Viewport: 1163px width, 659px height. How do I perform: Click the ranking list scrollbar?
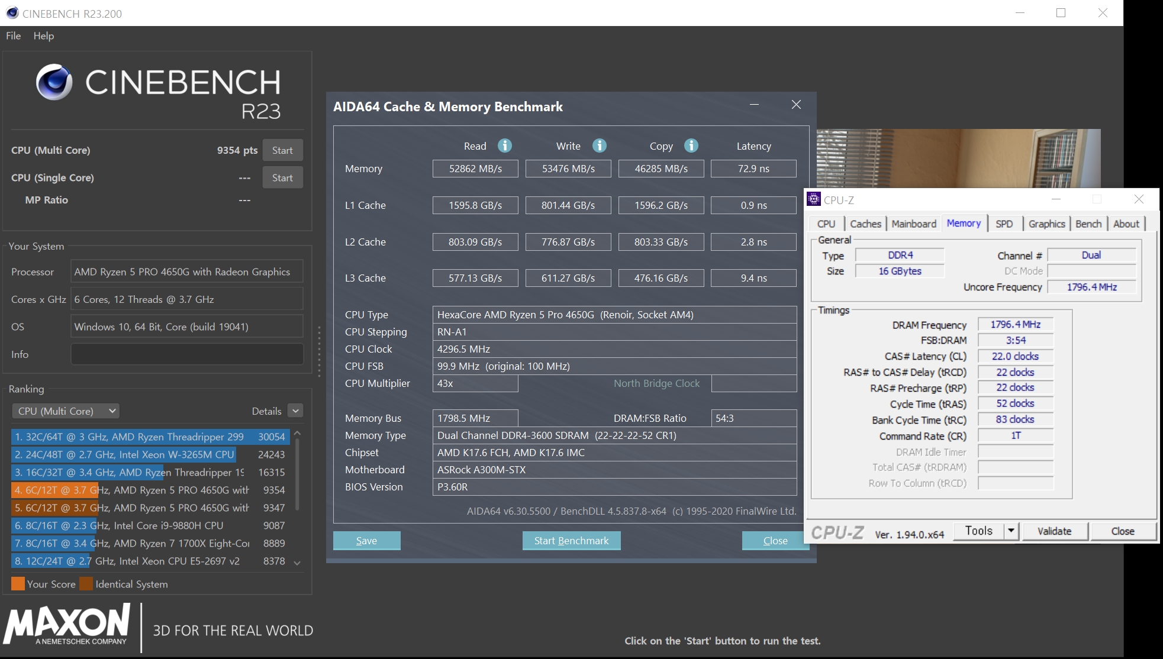297,473
